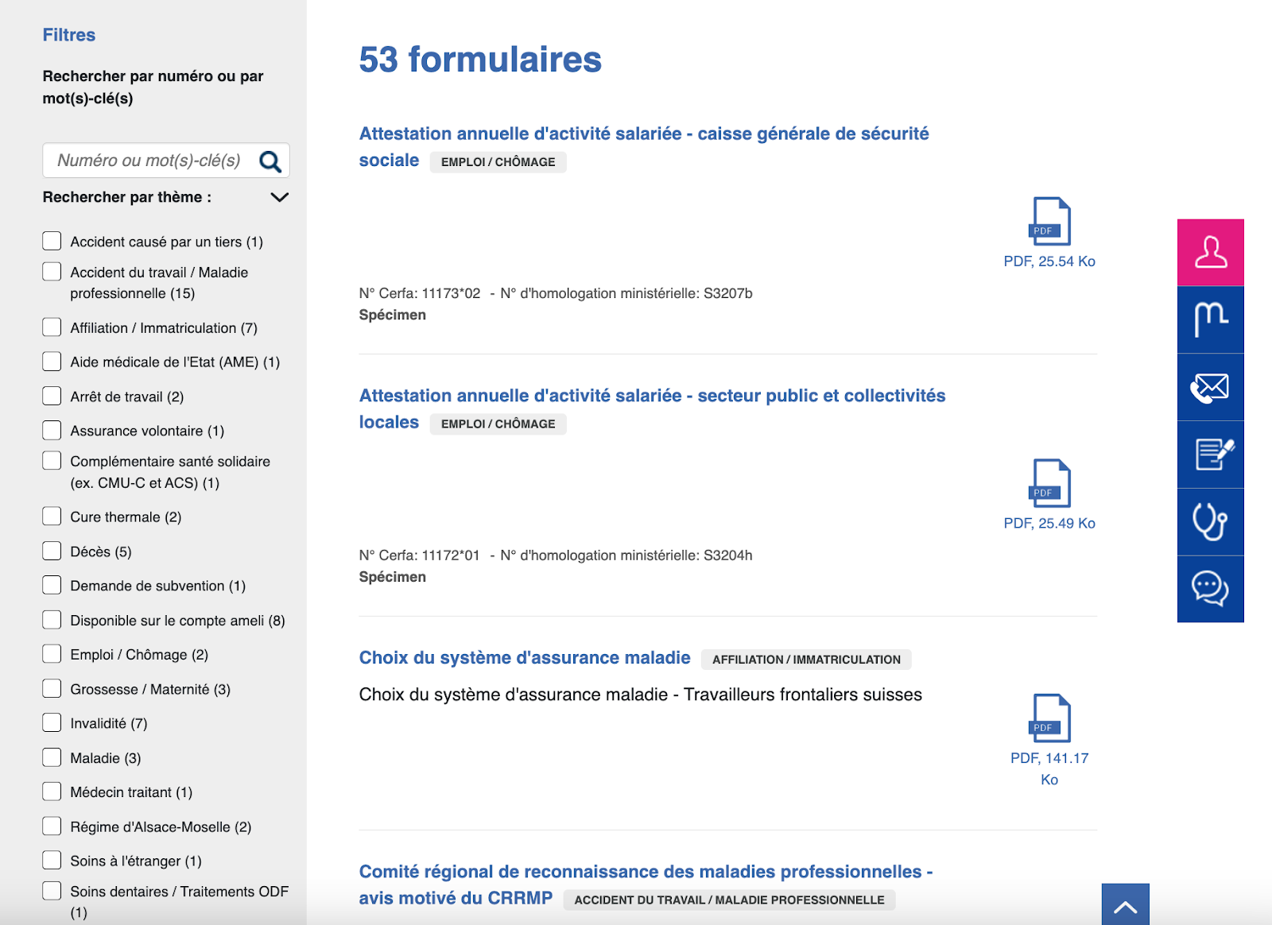Tick the Cure thermale checkbox
This screenshot has width=1272, height=925.
[52, 517]
